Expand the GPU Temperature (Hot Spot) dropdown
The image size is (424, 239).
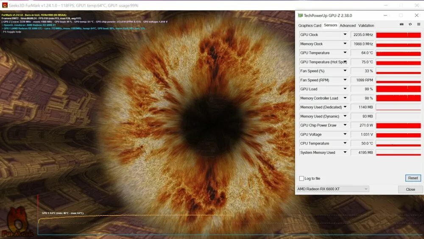pos(345,61)
